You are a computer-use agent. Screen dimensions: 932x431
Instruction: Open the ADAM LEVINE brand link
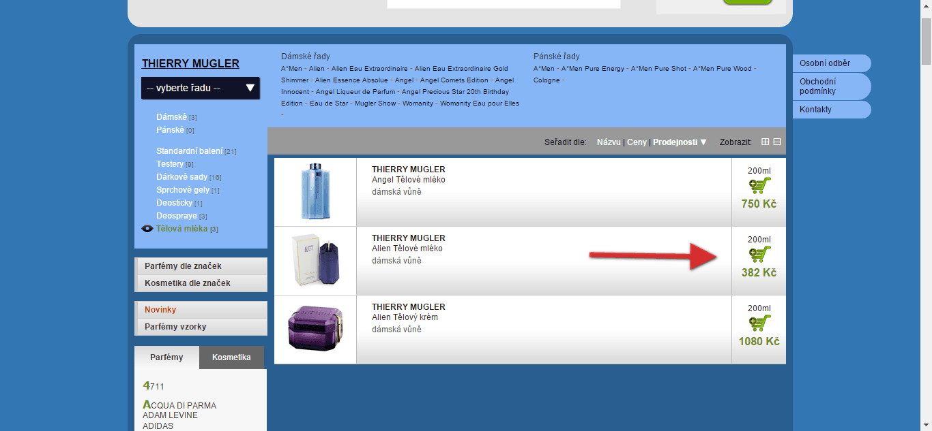point(170,415)
